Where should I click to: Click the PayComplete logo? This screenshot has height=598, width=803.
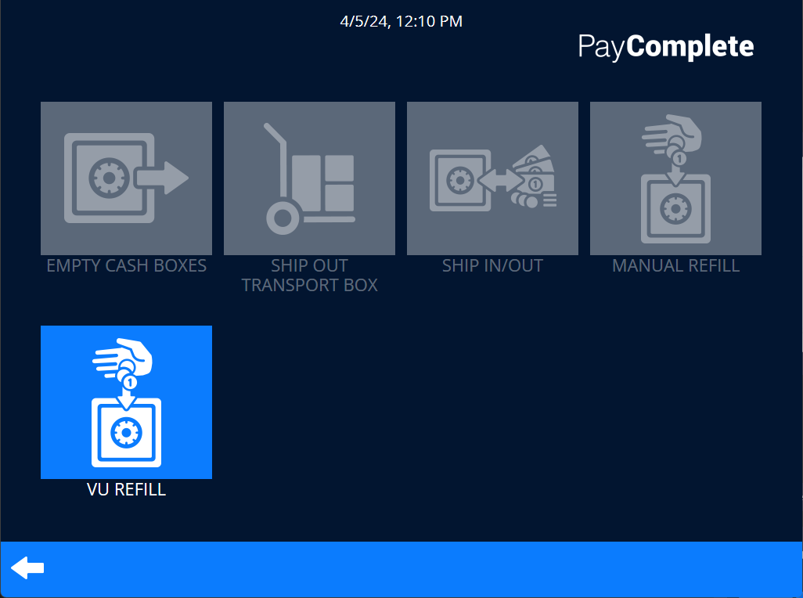point(666,46)
